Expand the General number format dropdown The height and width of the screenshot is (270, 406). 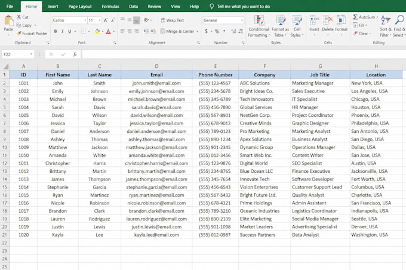coord(242,20)
